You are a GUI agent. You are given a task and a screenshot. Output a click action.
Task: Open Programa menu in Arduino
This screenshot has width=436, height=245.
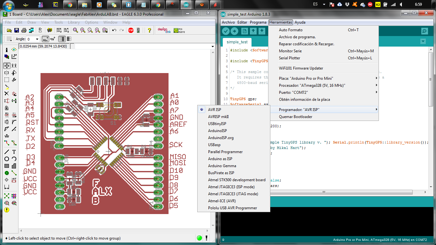coord(258,22)
